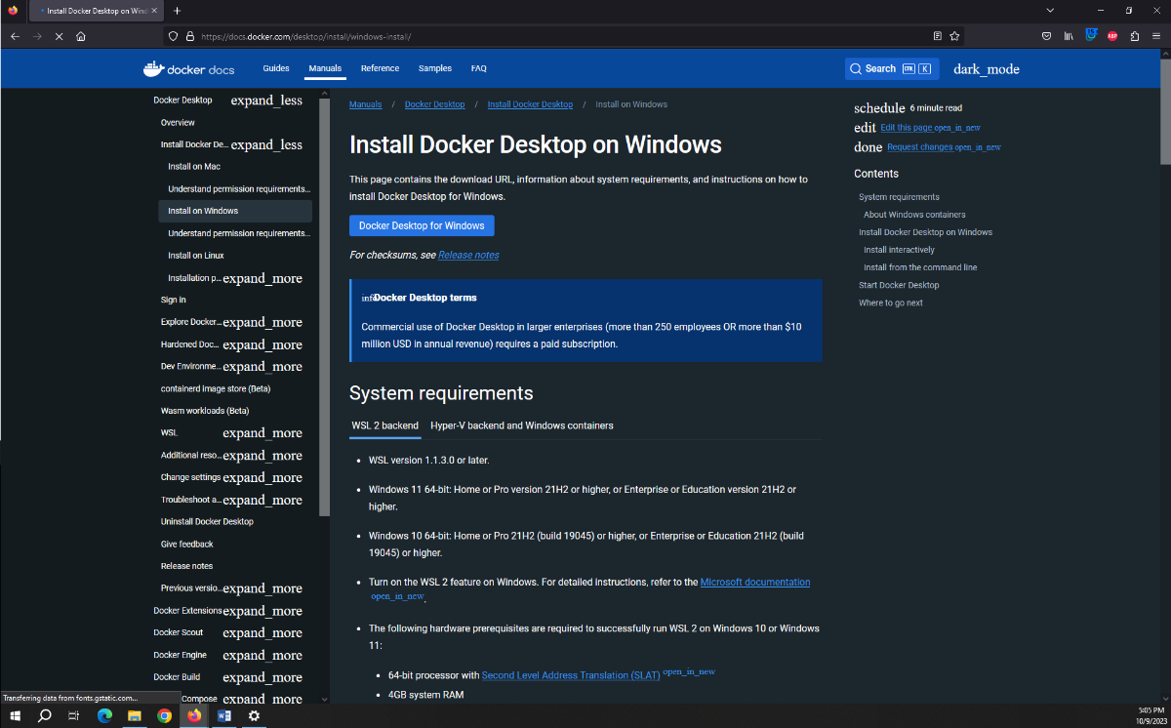This screenshot has height=728, width=1171.
Task: Expand the Dev Environments sidebar section
Action: (x=262, y=367)
